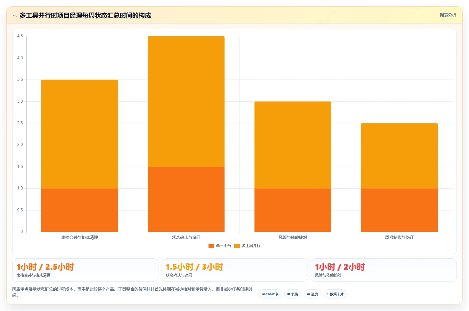Click the y-axis tick value 1.5
Screen dimensions: 469x311
click(x=20, y=167)
